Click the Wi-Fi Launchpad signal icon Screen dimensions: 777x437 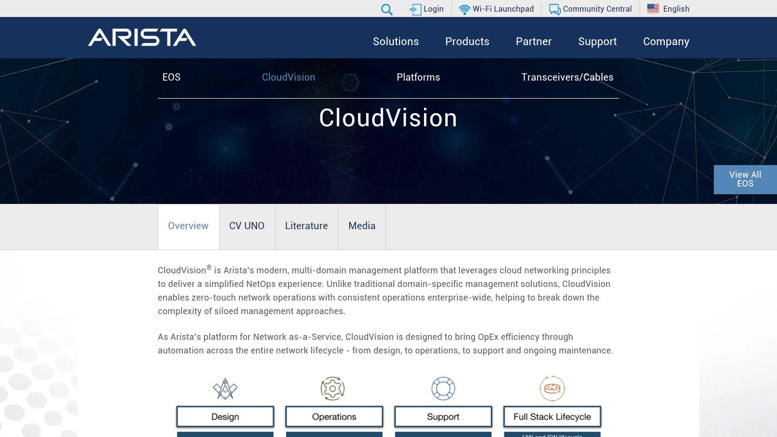tap(464, 9)
